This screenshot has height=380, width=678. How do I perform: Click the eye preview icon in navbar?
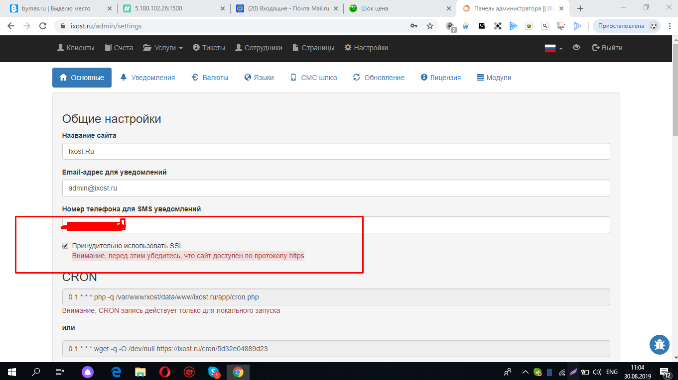click(576, 48)
